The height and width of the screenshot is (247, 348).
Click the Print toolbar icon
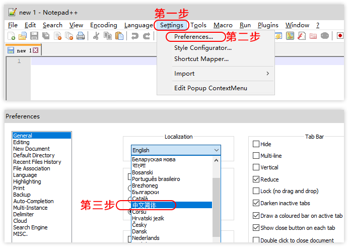point(81,36)
